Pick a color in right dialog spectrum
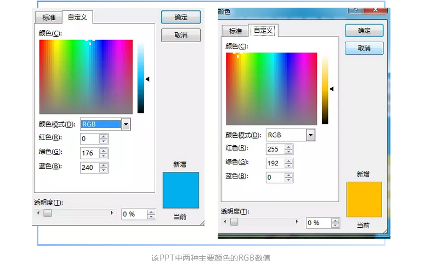The height and width of the screenshot is (271, 425). pyautogui.click(x=271, y=89)
